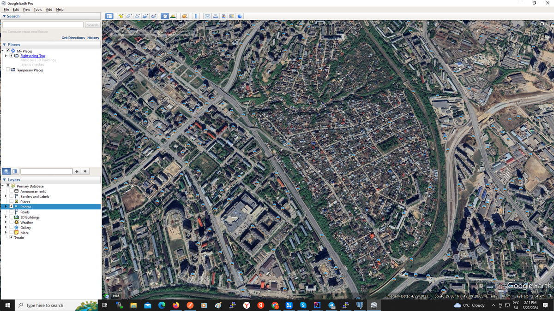This screenshot has width=554, height=311.
Task: Click the Print toolbar icon
Action: coord(216,16)
